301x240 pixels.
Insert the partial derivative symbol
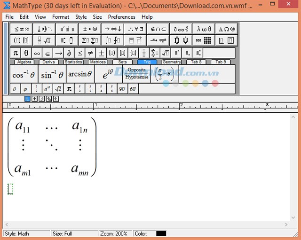point(69,53)
